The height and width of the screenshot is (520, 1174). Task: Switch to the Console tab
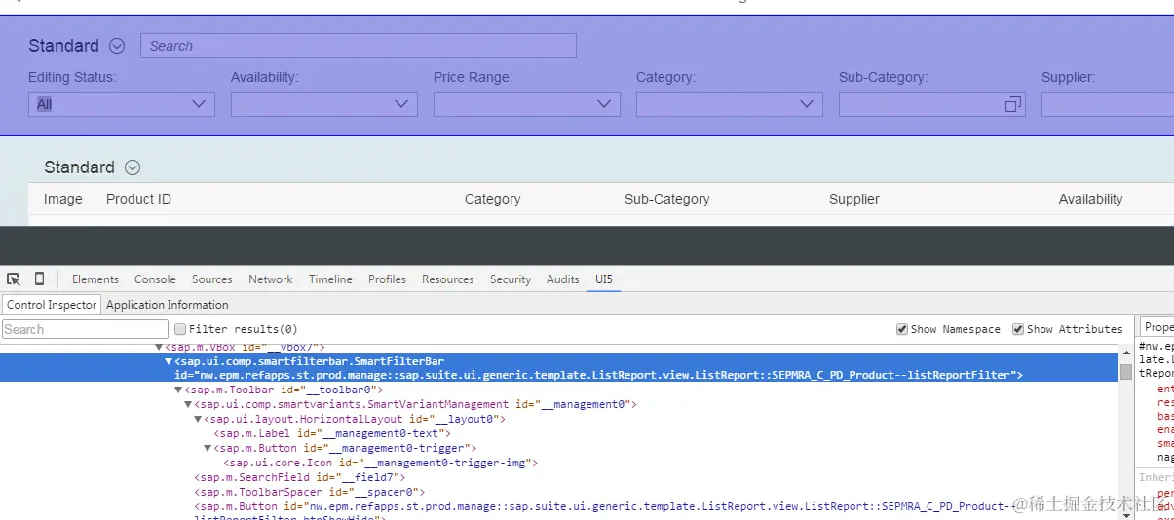tap(155, 279)
